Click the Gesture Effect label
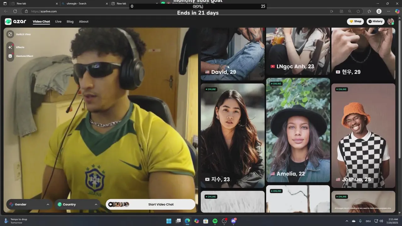The height and width of the screenshot is (226, 402). pos(24,56)
